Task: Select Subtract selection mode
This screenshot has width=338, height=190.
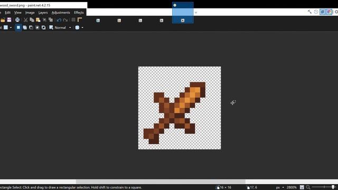Action: 31,27
